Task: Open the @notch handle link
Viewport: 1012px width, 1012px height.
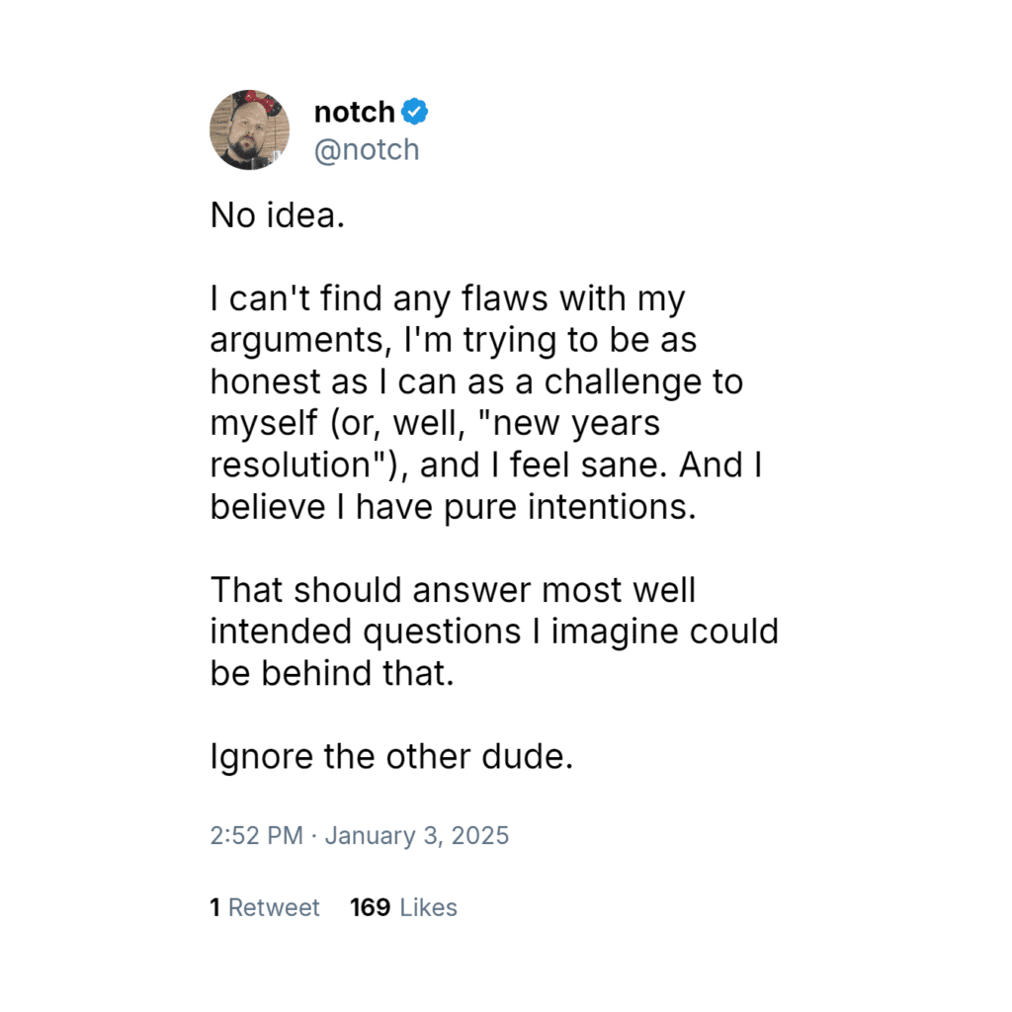Action: (x=366, y=150)
